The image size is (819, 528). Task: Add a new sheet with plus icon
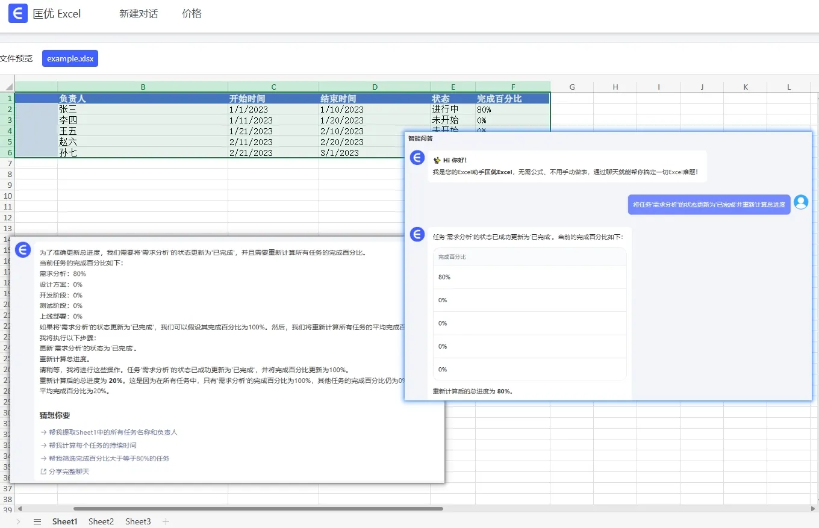coord(166,521)
